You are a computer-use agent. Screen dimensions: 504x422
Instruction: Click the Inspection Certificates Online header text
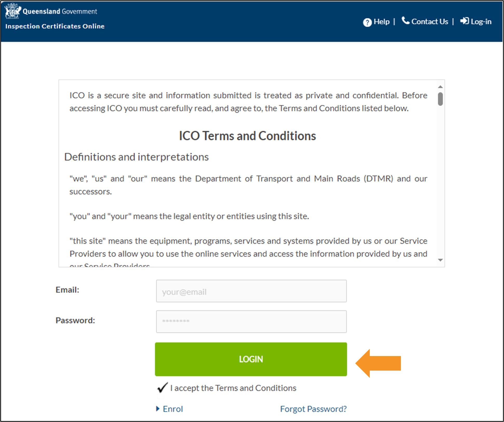click(55, 26)
